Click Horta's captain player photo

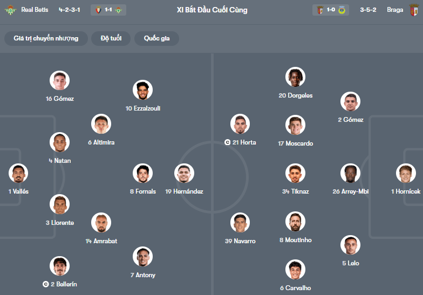pos(240,124)
